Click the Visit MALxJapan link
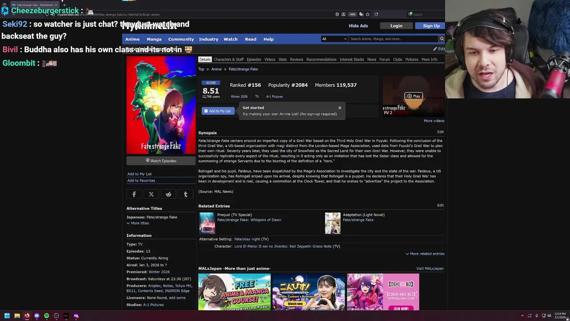The image size is (570, 321). click(x=430, y=268)
